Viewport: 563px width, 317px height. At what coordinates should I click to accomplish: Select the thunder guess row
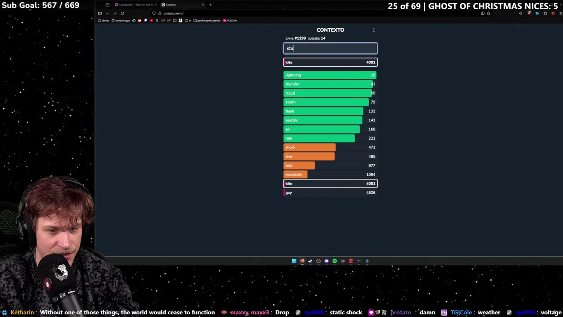(330, 84)
